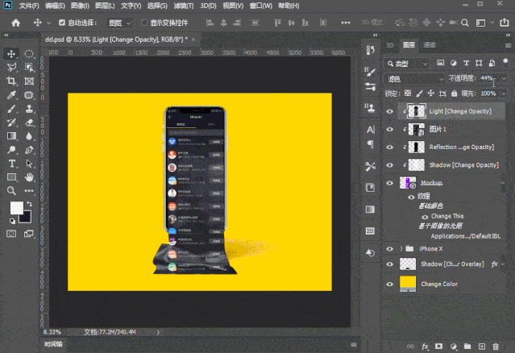Expand Shadow Overlay layer fx arrow
Viewport: 515px width, 353px height.
[503, 264]
